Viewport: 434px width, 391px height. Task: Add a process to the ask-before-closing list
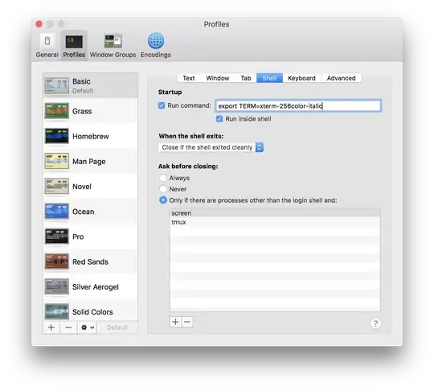pos(175,322)
